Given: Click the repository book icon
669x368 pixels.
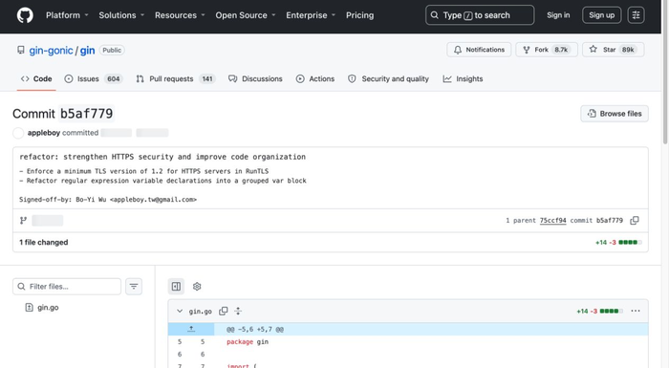Looking at the screenshot, I should [x=20, y=50].
